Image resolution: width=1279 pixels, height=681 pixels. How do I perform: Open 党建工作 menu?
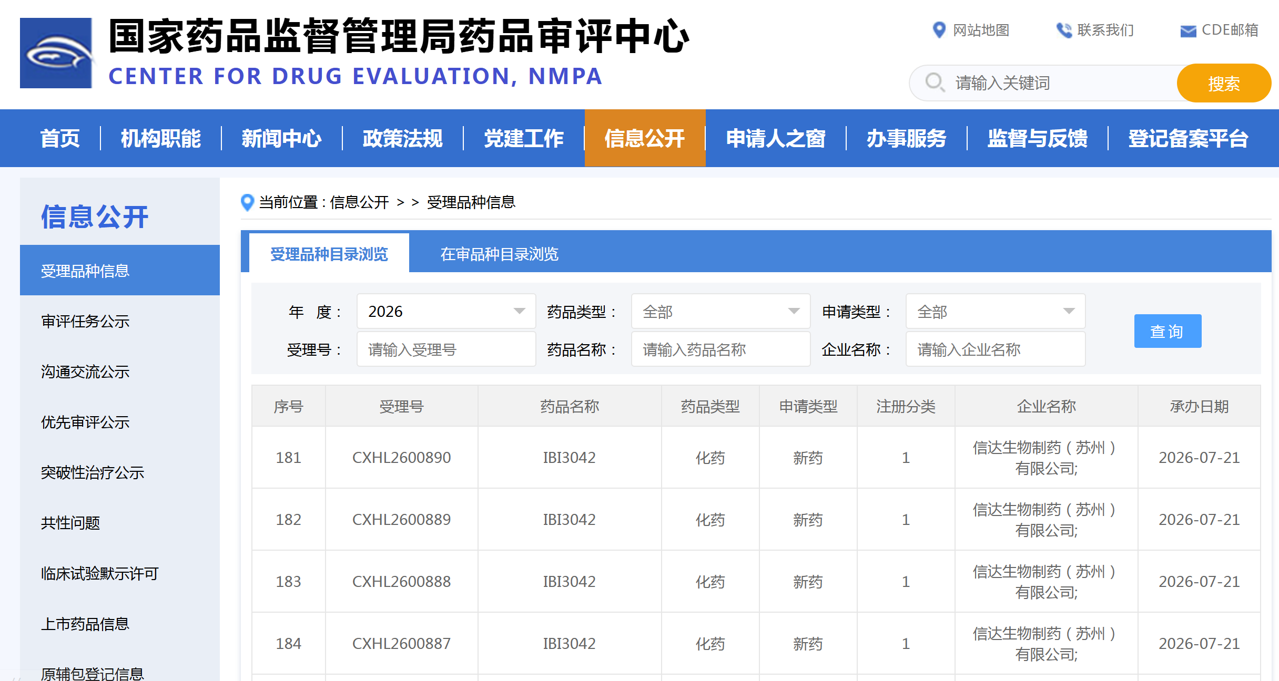tap(524, 138)
